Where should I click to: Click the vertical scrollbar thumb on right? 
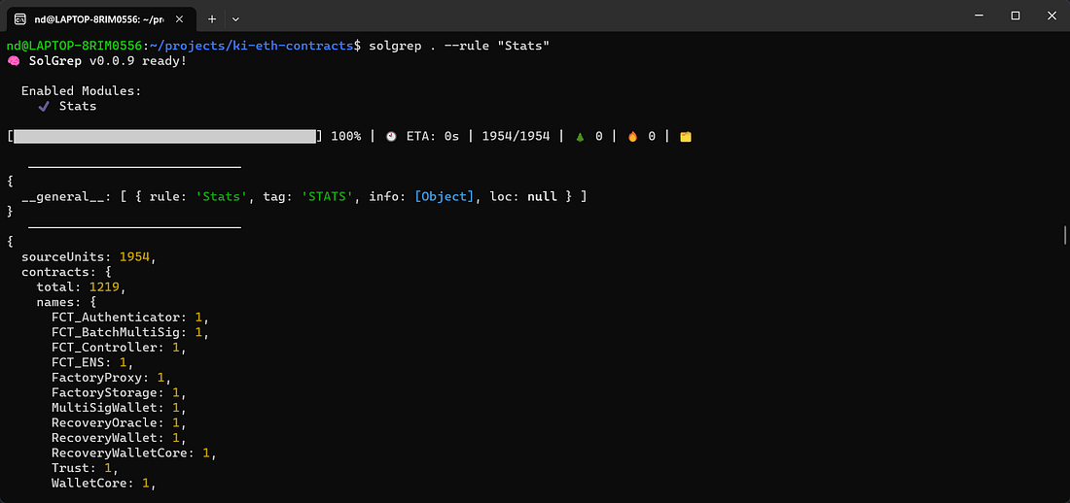(1065, 236)
